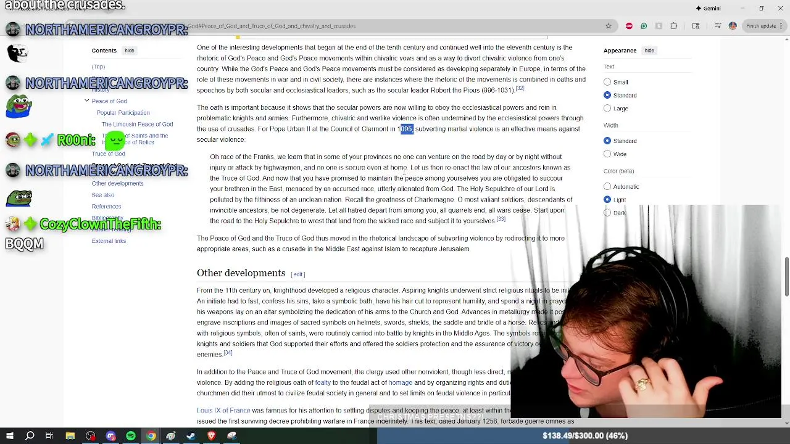
Task: Jump to Popular Participation subsection
Action: 123,113
